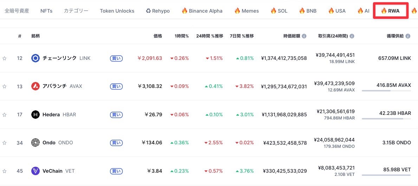Click info icon next to 循環供給
Screen dimensions: 418x186
pyautogui.click(x=408, y=36)
